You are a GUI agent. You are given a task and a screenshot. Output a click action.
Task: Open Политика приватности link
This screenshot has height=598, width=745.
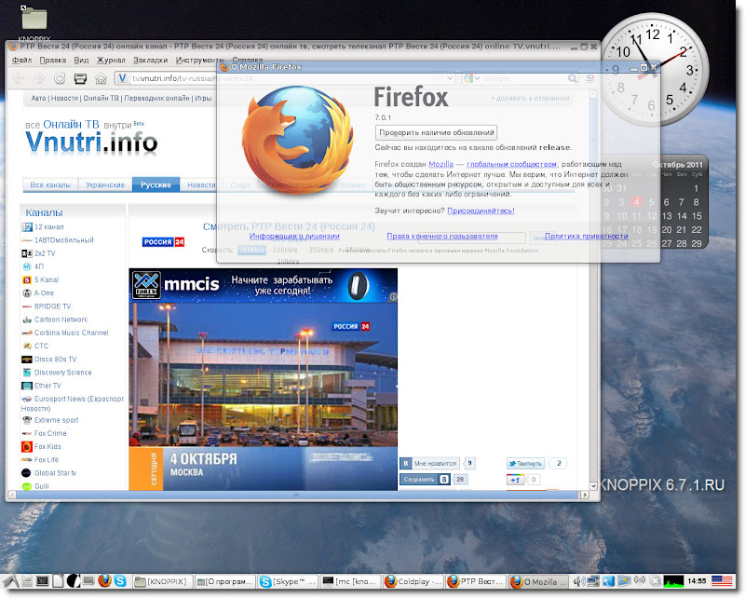587,236
